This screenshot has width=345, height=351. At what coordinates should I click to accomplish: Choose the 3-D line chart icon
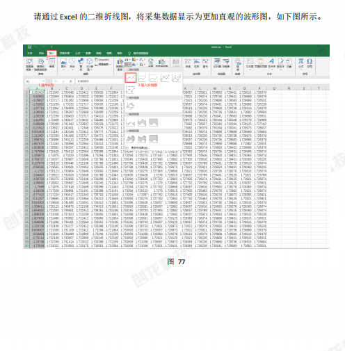tap(130, 106)
